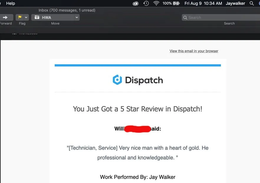Flag the message with yellow flag
This screenshot has width=260, height=183.
click(20, 17)
